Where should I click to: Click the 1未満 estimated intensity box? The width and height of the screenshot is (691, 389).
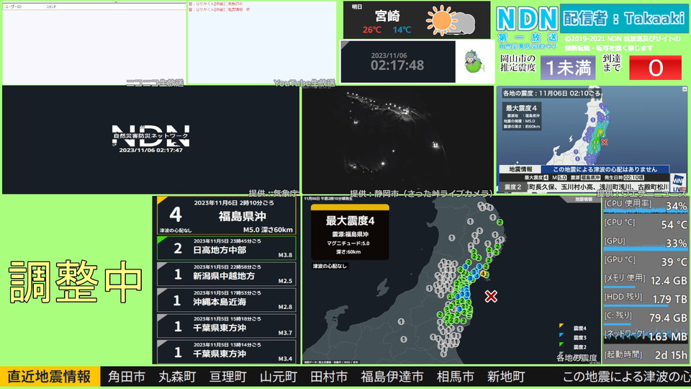point(568,68)
